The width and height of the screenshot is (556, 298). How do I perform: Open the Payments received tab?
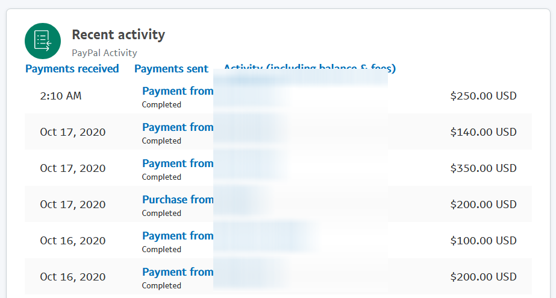(x=72, y=69)
